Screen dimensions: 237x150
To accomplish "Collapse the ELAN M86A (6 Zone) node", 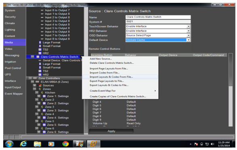I will click(x=32, y=82).
